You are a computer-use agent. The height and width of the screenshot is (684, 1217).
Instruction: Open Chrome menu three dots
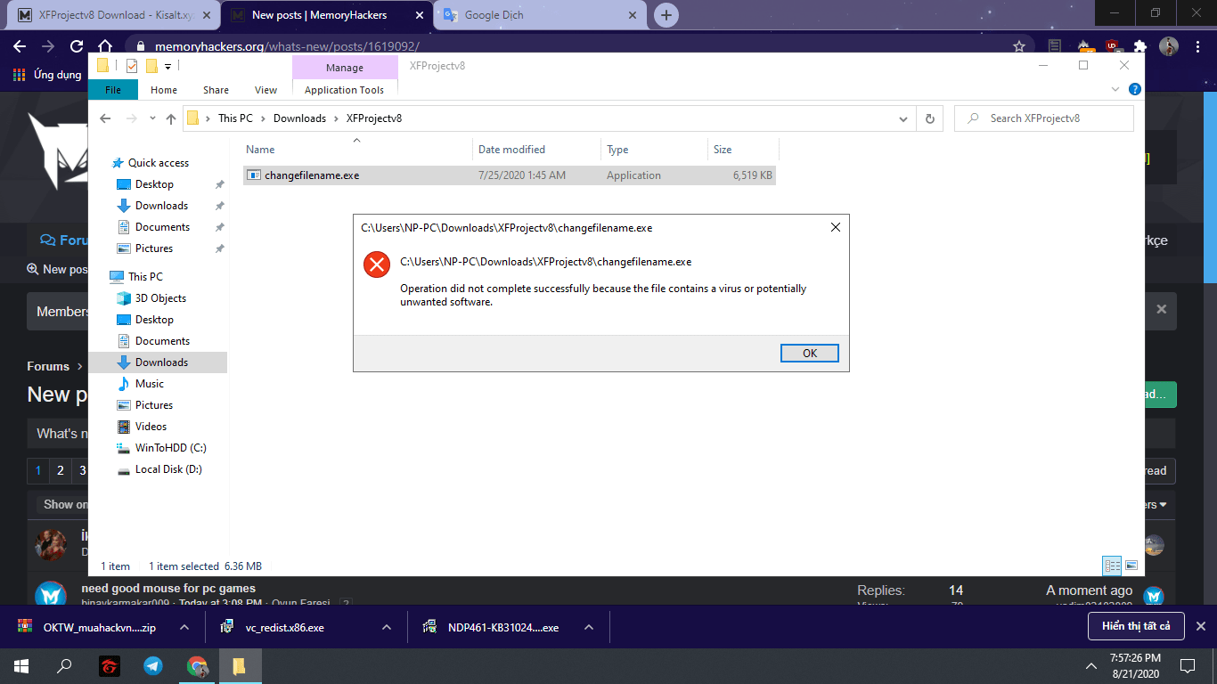[1198, 46]
